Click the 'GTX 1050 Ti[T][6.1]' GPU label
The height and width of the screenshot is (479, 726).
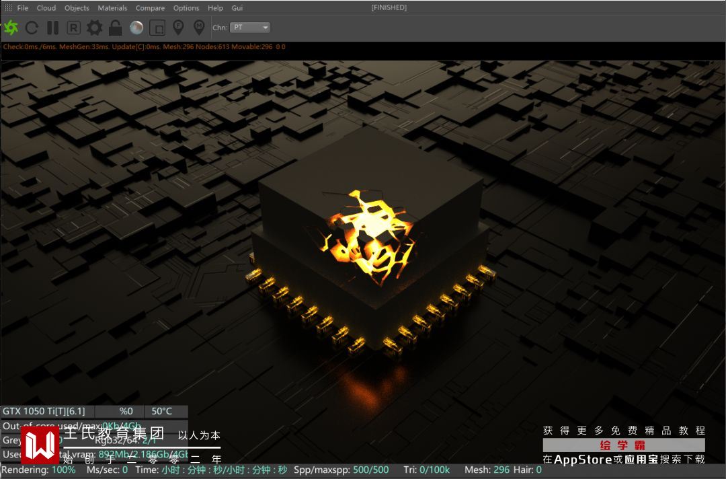point(44,411)
